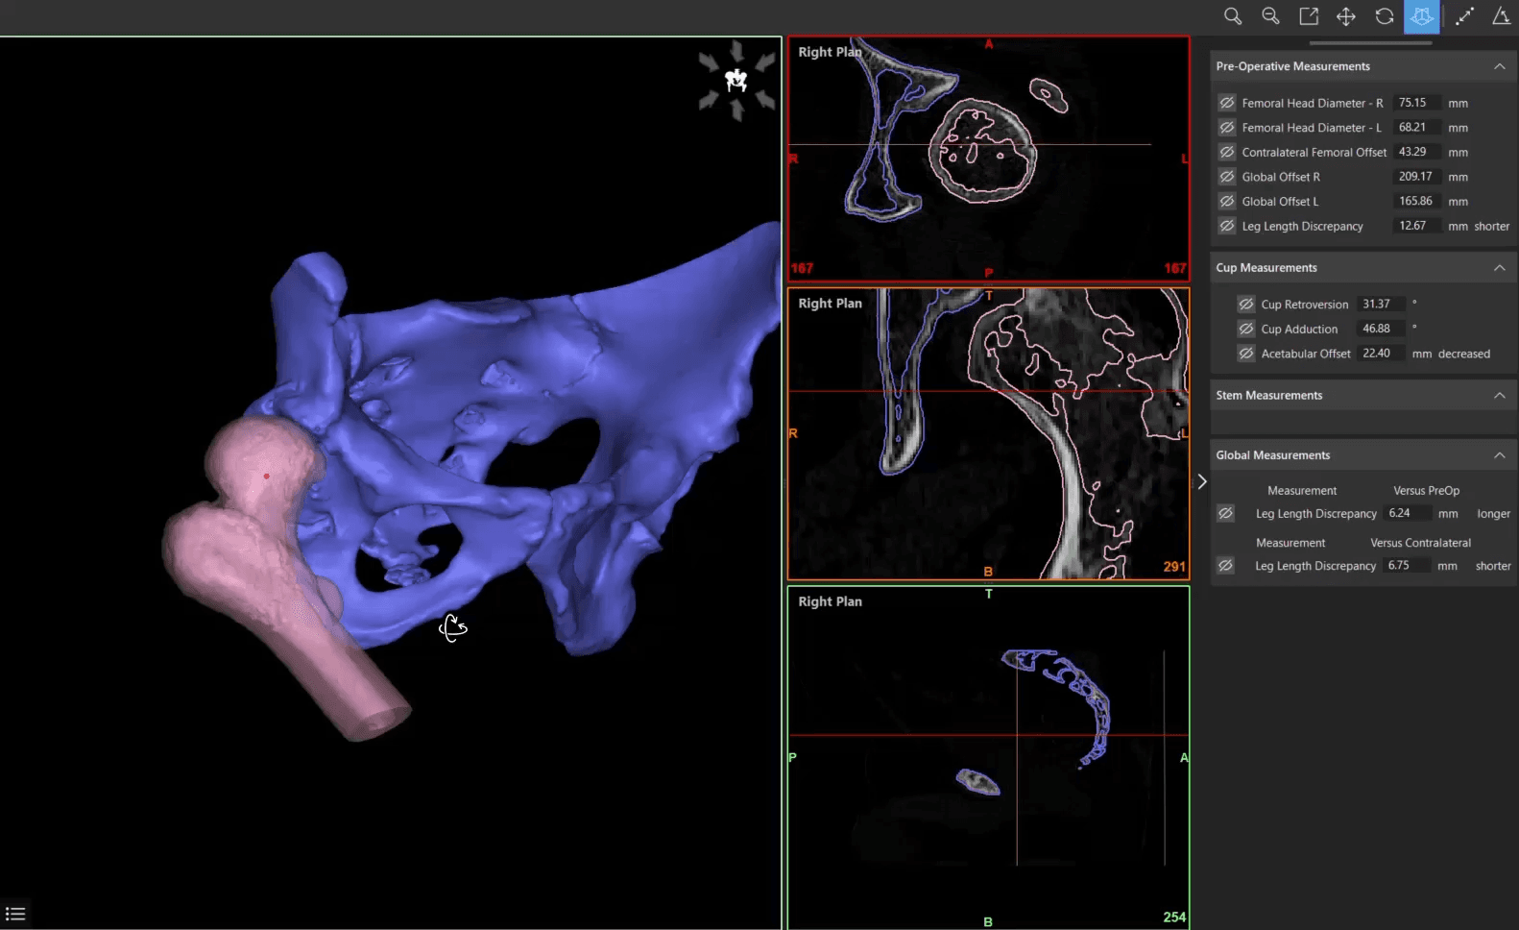The width and height of the screenshot is (1519, 930).
Task: Activate the pan move tool
Action: tap(1346, 16)
